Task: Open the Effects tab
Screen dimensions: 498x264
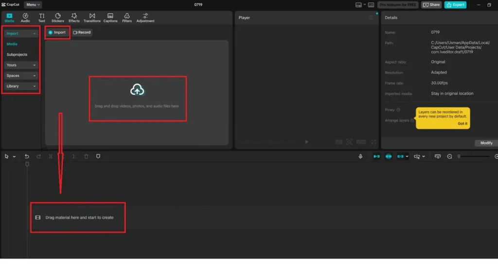Action: click(74, 18)
